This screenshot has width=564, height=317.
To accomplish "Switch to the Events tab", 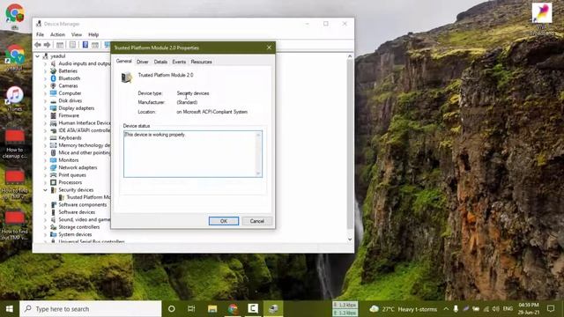I will tap(179, 62).
